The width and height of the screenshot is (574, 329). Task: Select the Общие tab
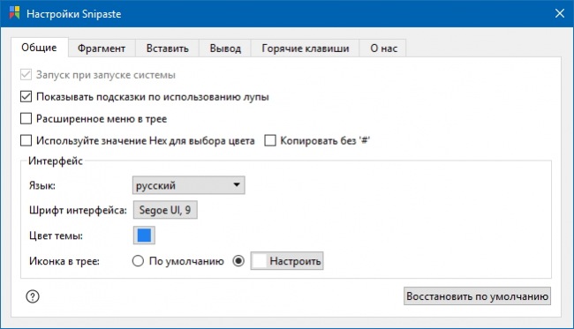point(39,48)
